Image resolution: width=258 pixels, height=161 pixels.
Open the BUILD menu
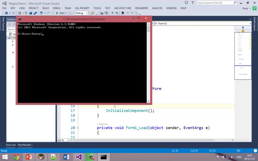click(x=46, y=8)
